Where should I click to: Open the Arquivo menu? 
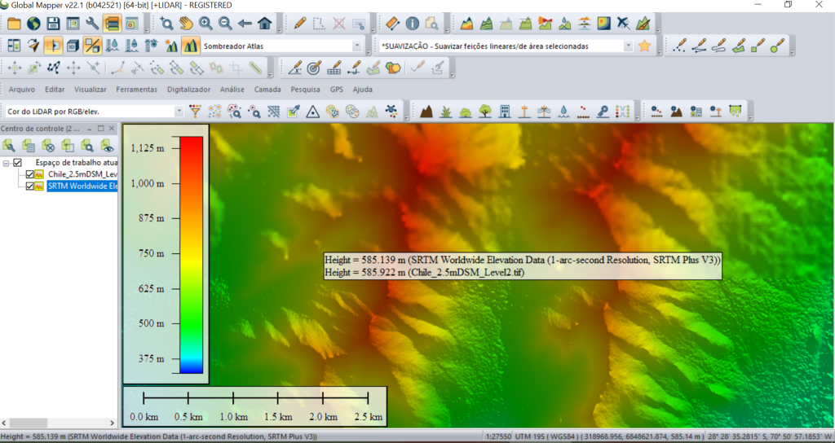[x=22, y=89]
